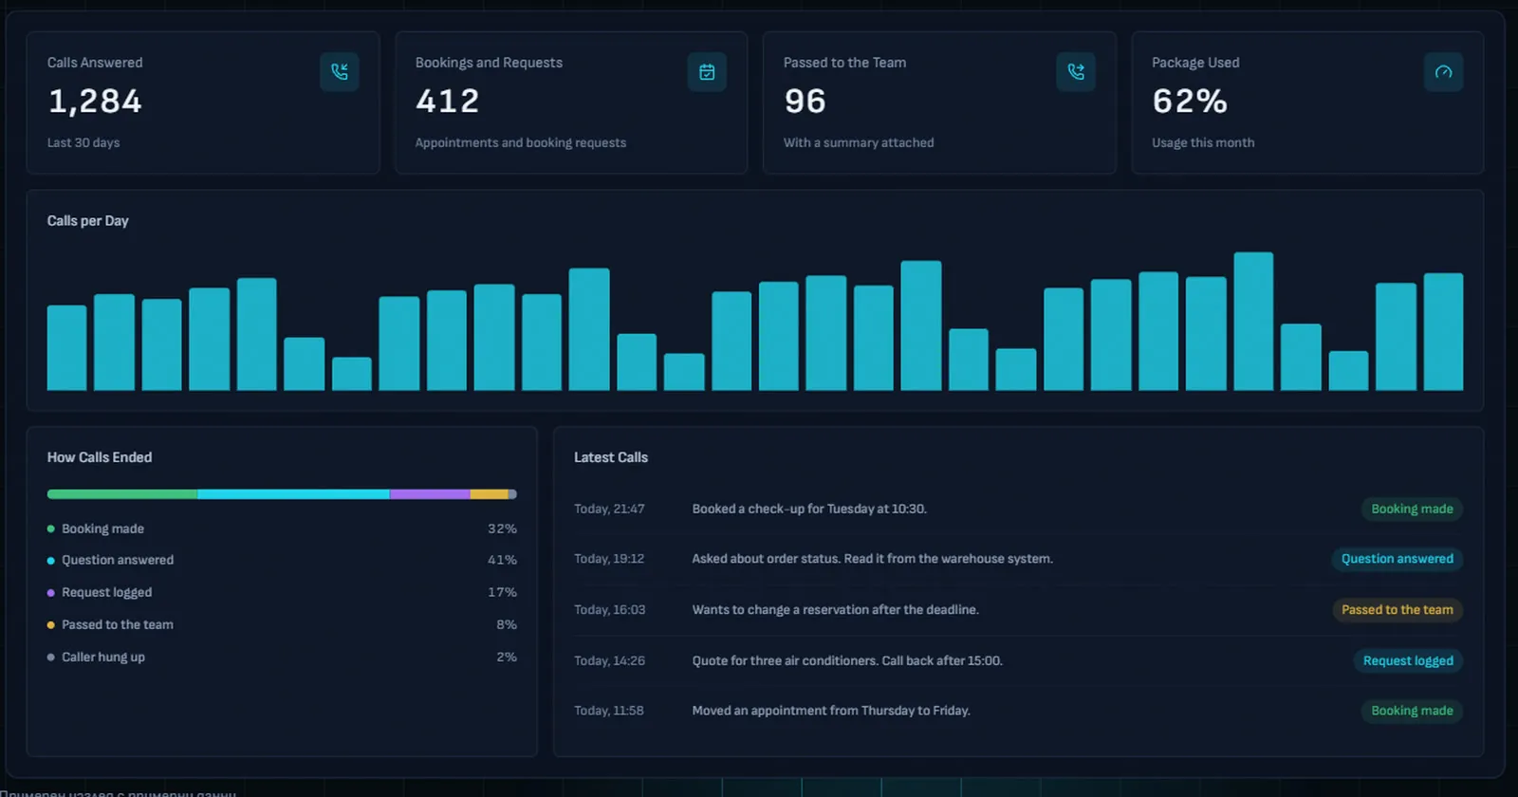Click the 'Passed to the team' legend entry

coord(282,624)
